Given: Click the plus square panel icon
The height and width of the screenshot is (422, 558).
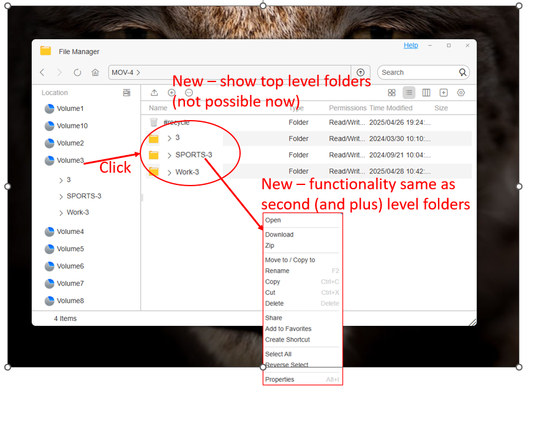Looking at the screenshot, I should pos(443,93).
